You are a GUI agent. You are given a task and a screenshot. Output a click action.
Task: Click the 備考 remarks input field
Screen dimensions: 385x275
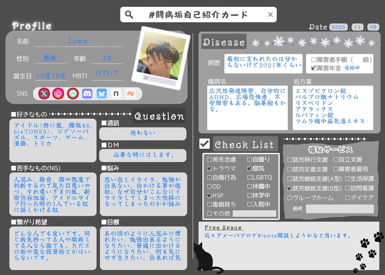[340, 209]
